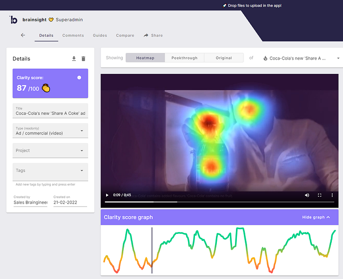Open the video player's three-dot menu
343x279 pixels.
coord(332,195)
